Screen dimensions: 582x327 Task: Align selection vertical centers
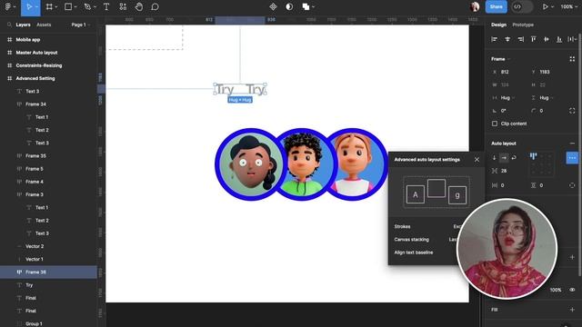(x=547, y=39)
